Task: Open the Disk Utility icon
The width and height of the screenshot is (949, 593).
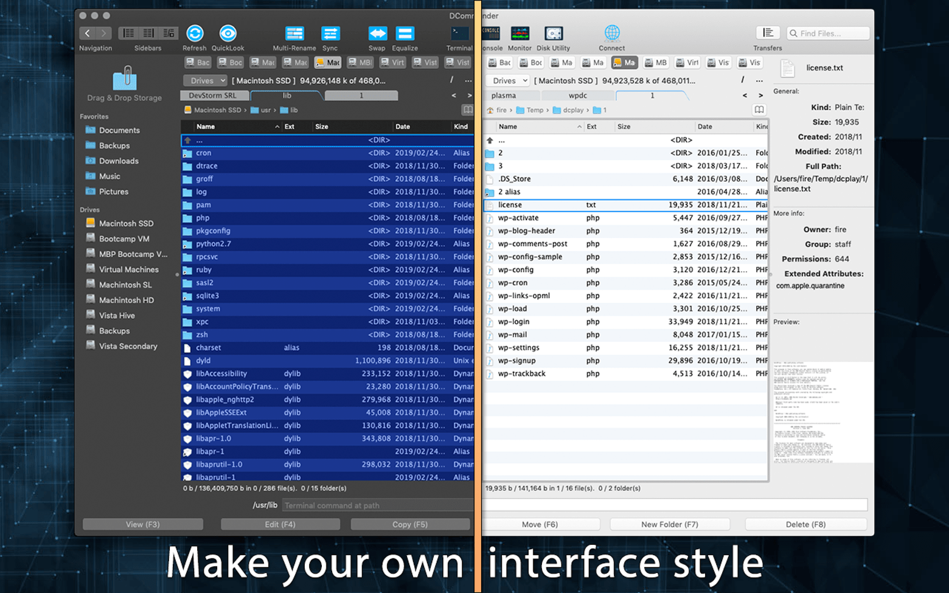Action: click(553, 34)
